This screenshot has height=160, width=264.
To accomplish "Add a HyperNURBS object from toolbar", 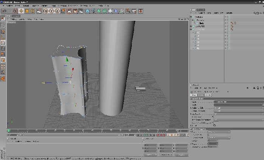I will (99, 11).
